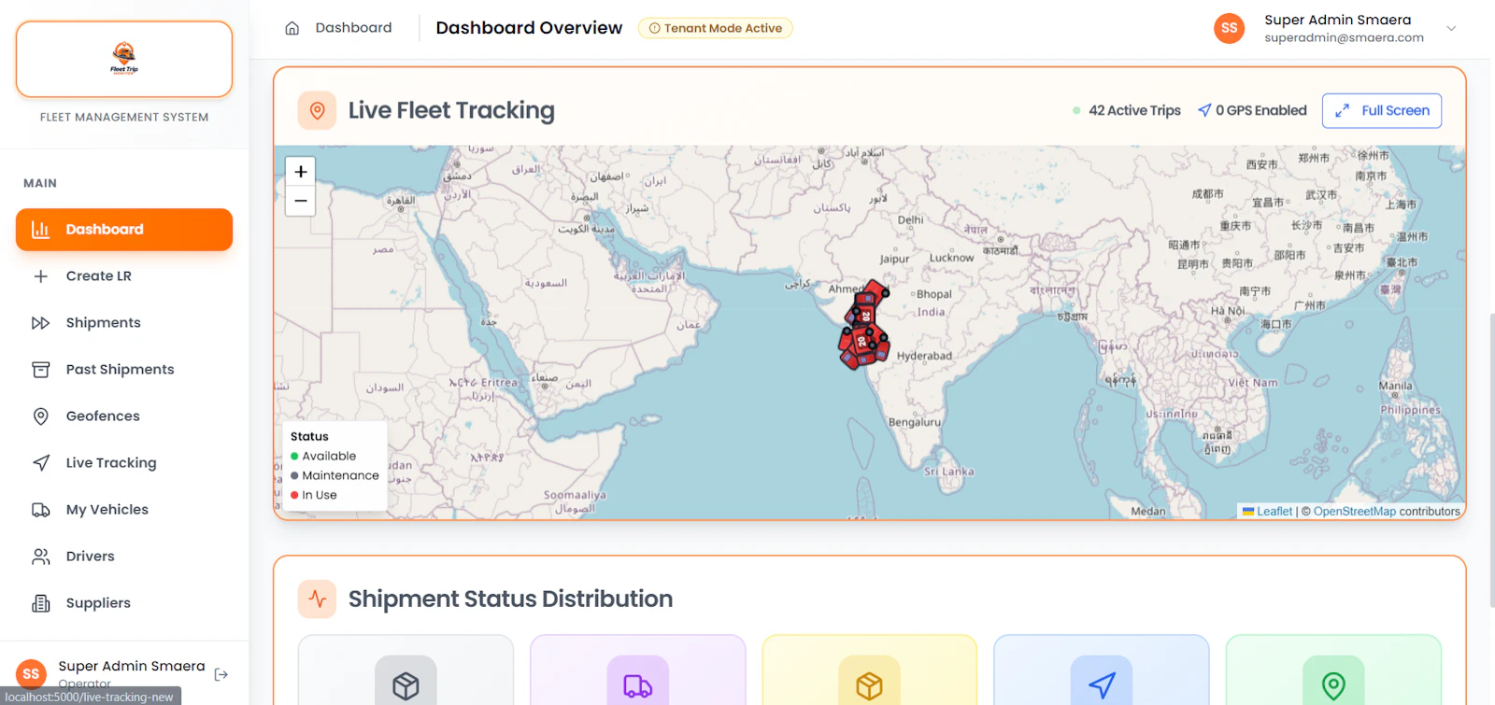This screenshot has width=1495, height=705.
Task: Open Create LR page
Action: tap(124, 276)
